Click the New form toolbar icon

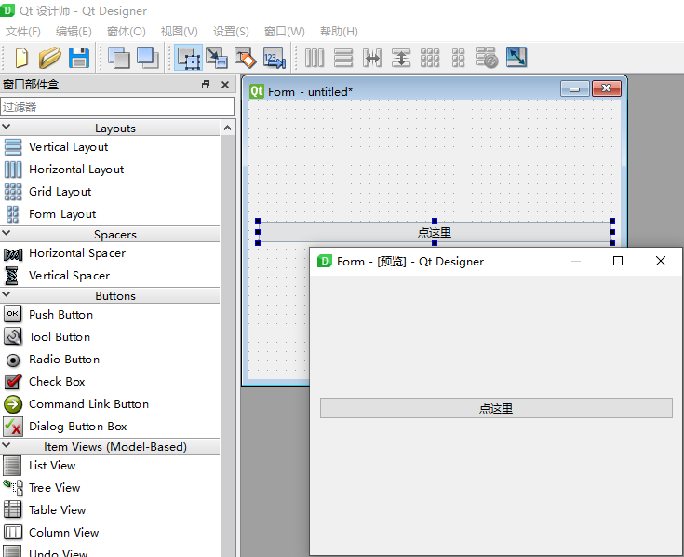(x=21, y=58)
